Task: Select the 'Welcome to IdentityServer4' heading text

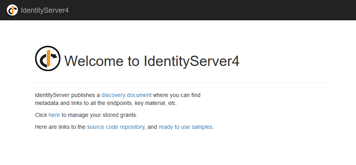Action: [152, 61]
